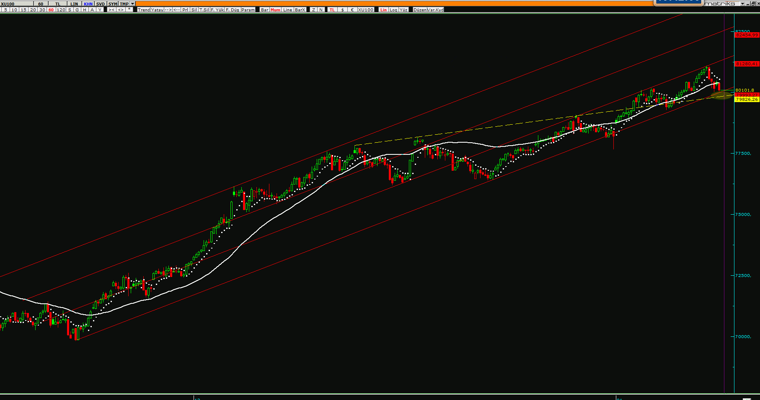
Task: Switch chart currency to euro '€'
Action: pyautogui.click(x=352, y=10)
